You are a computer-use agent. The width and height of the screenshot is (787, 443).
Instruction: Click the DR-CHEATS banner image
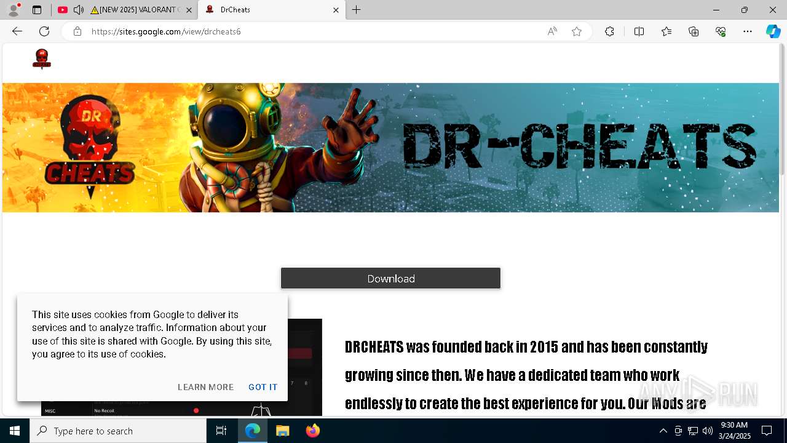click(x=390, y=148)
